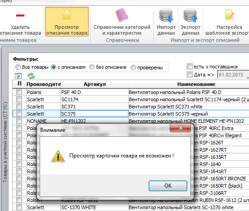Viewport: 249px width, 211px height.
Task: Select the Все товары filter radio button
Action: pyautogui.click(x=18, y=67)
